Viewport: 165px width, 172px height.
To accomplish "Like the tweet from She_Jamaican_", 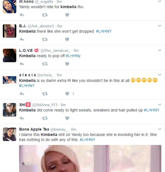I will pyautogui.click(x=67, y=64).
